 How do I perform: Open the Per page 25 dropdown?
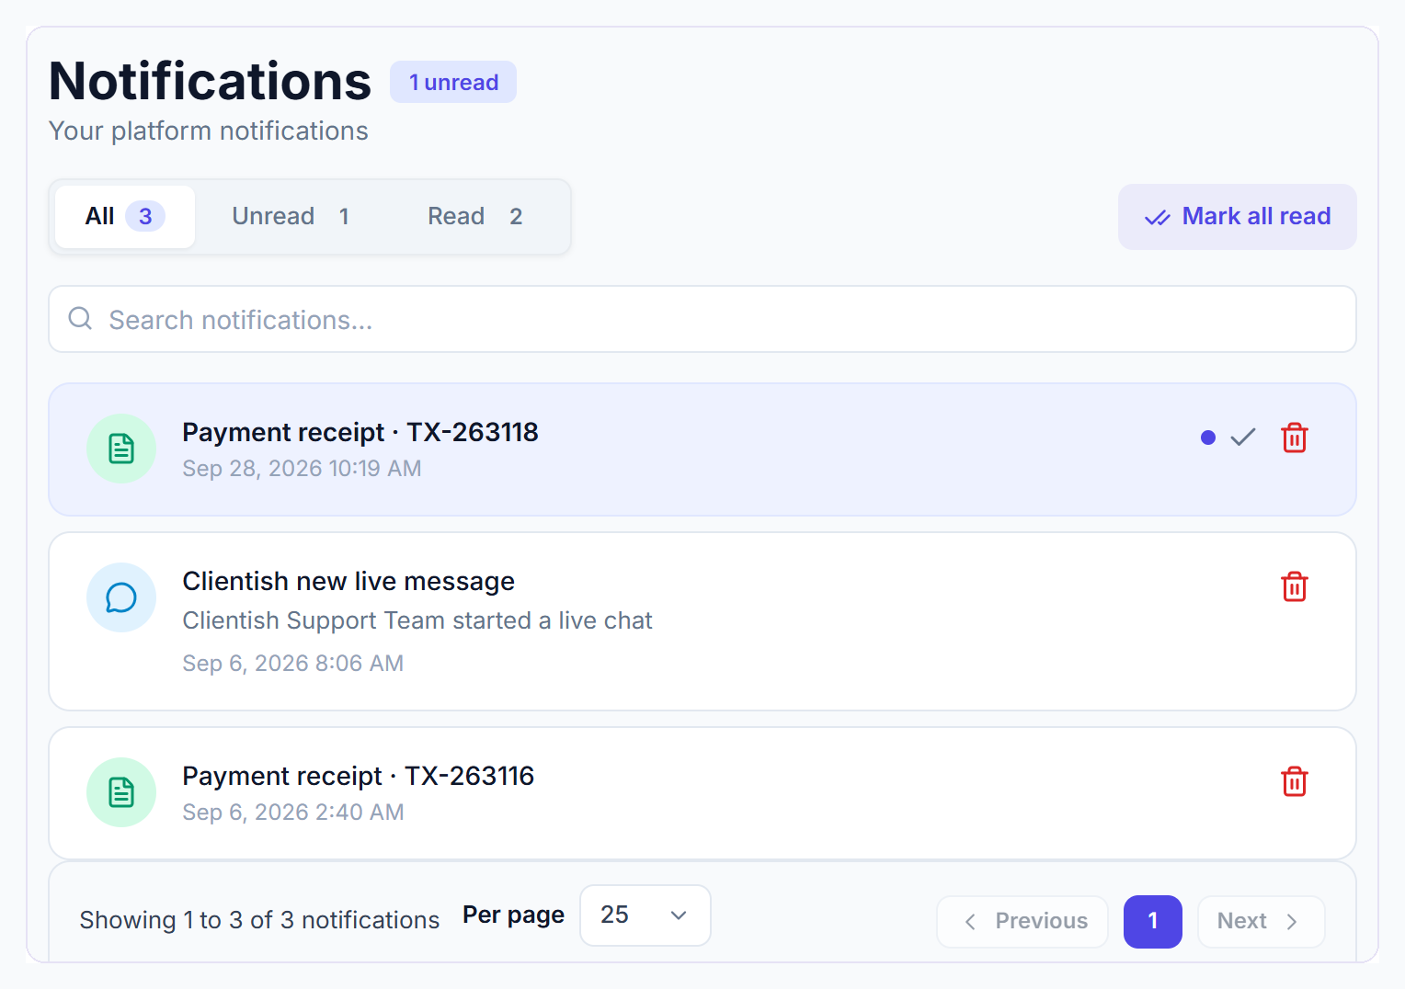645,915
